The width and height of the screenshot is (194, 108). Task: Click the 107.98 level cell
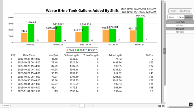tap(54, 69)
